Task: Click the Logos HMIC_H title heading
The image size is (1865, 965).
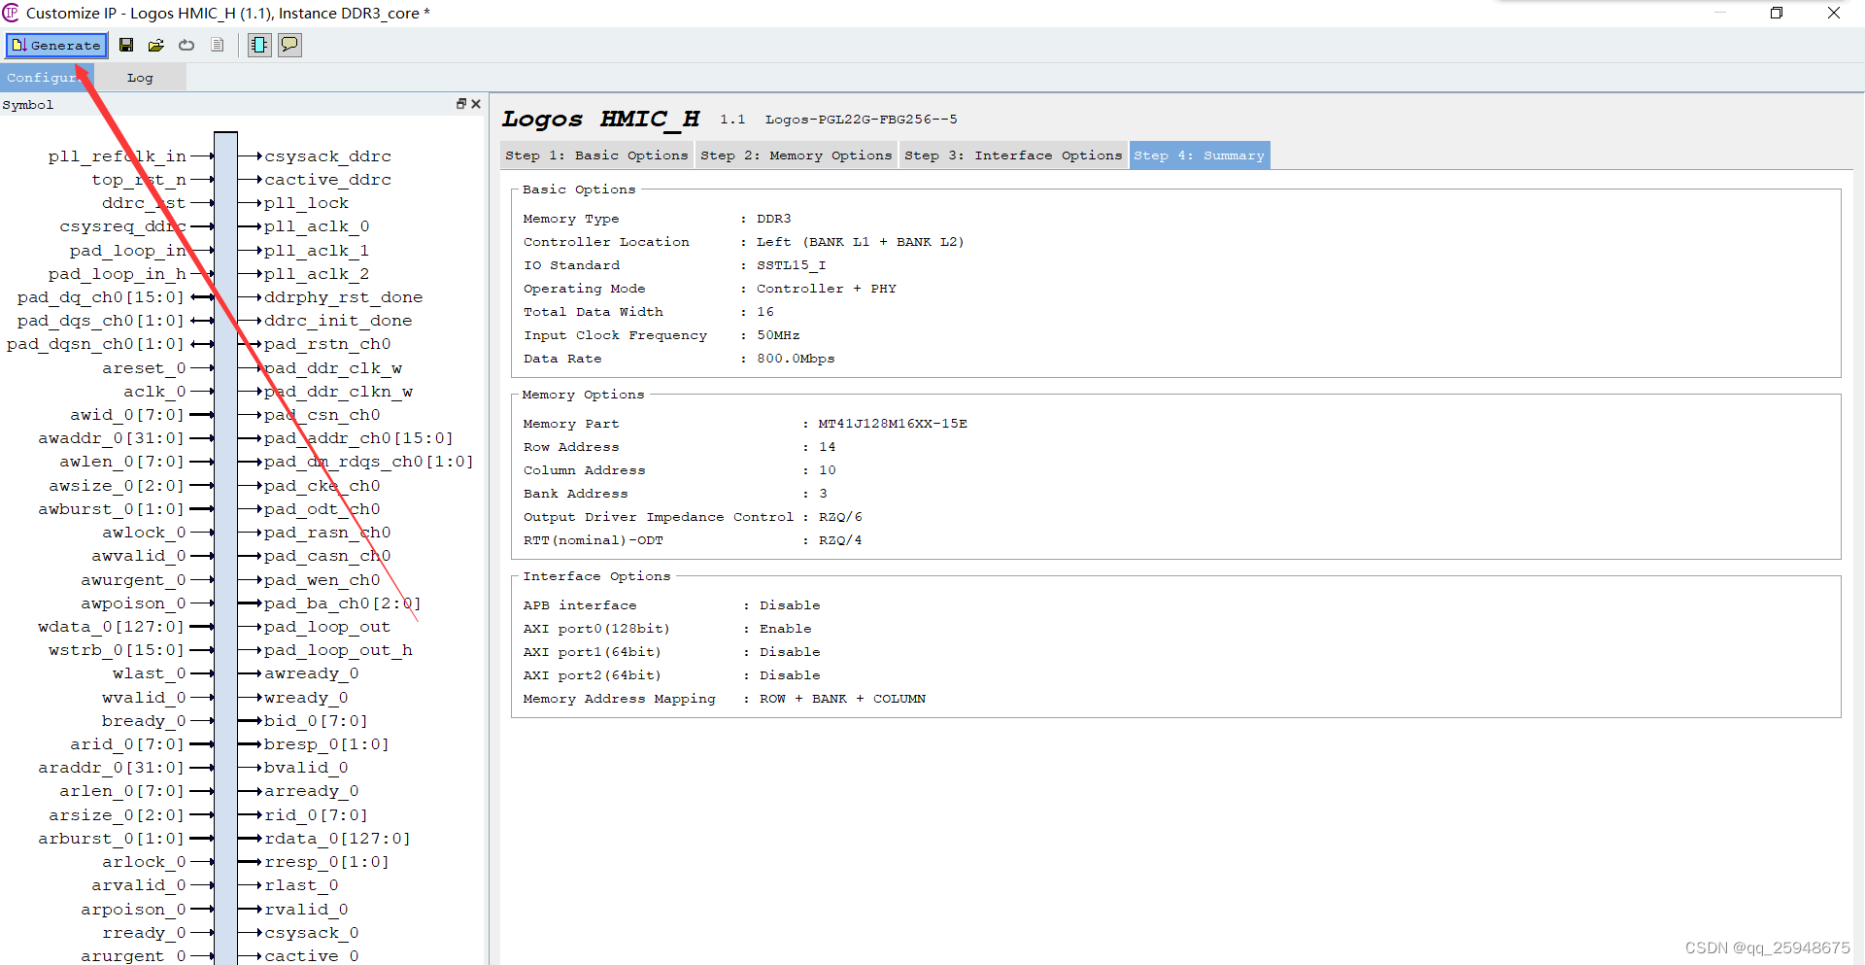Action: 600,119
